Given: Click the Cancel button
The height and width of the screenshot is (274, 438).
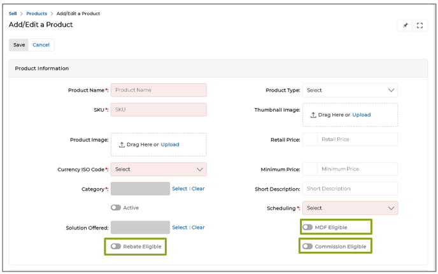Looking at the screenshot, I should pos(41,45).
